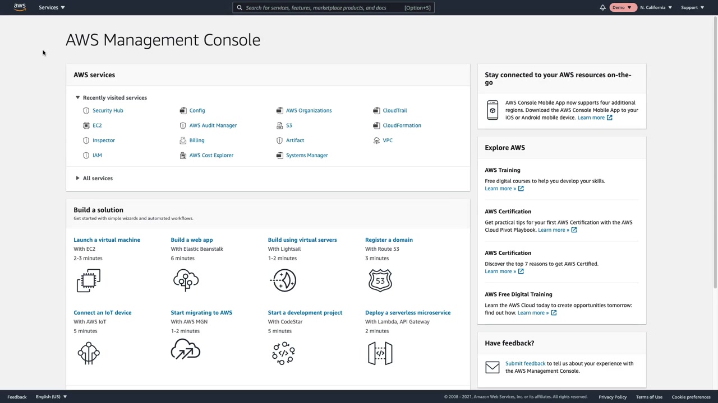
Task: Click the EC2 chip icon under Launch a virtual machine
Action: (89, 280)
